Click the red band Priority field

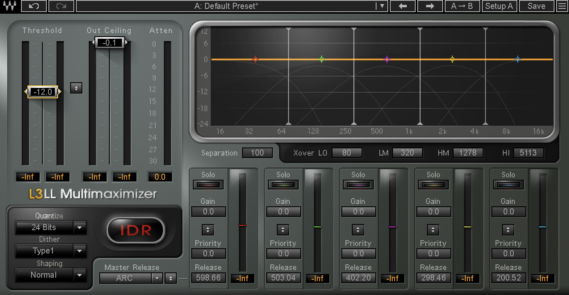[208, 253]
